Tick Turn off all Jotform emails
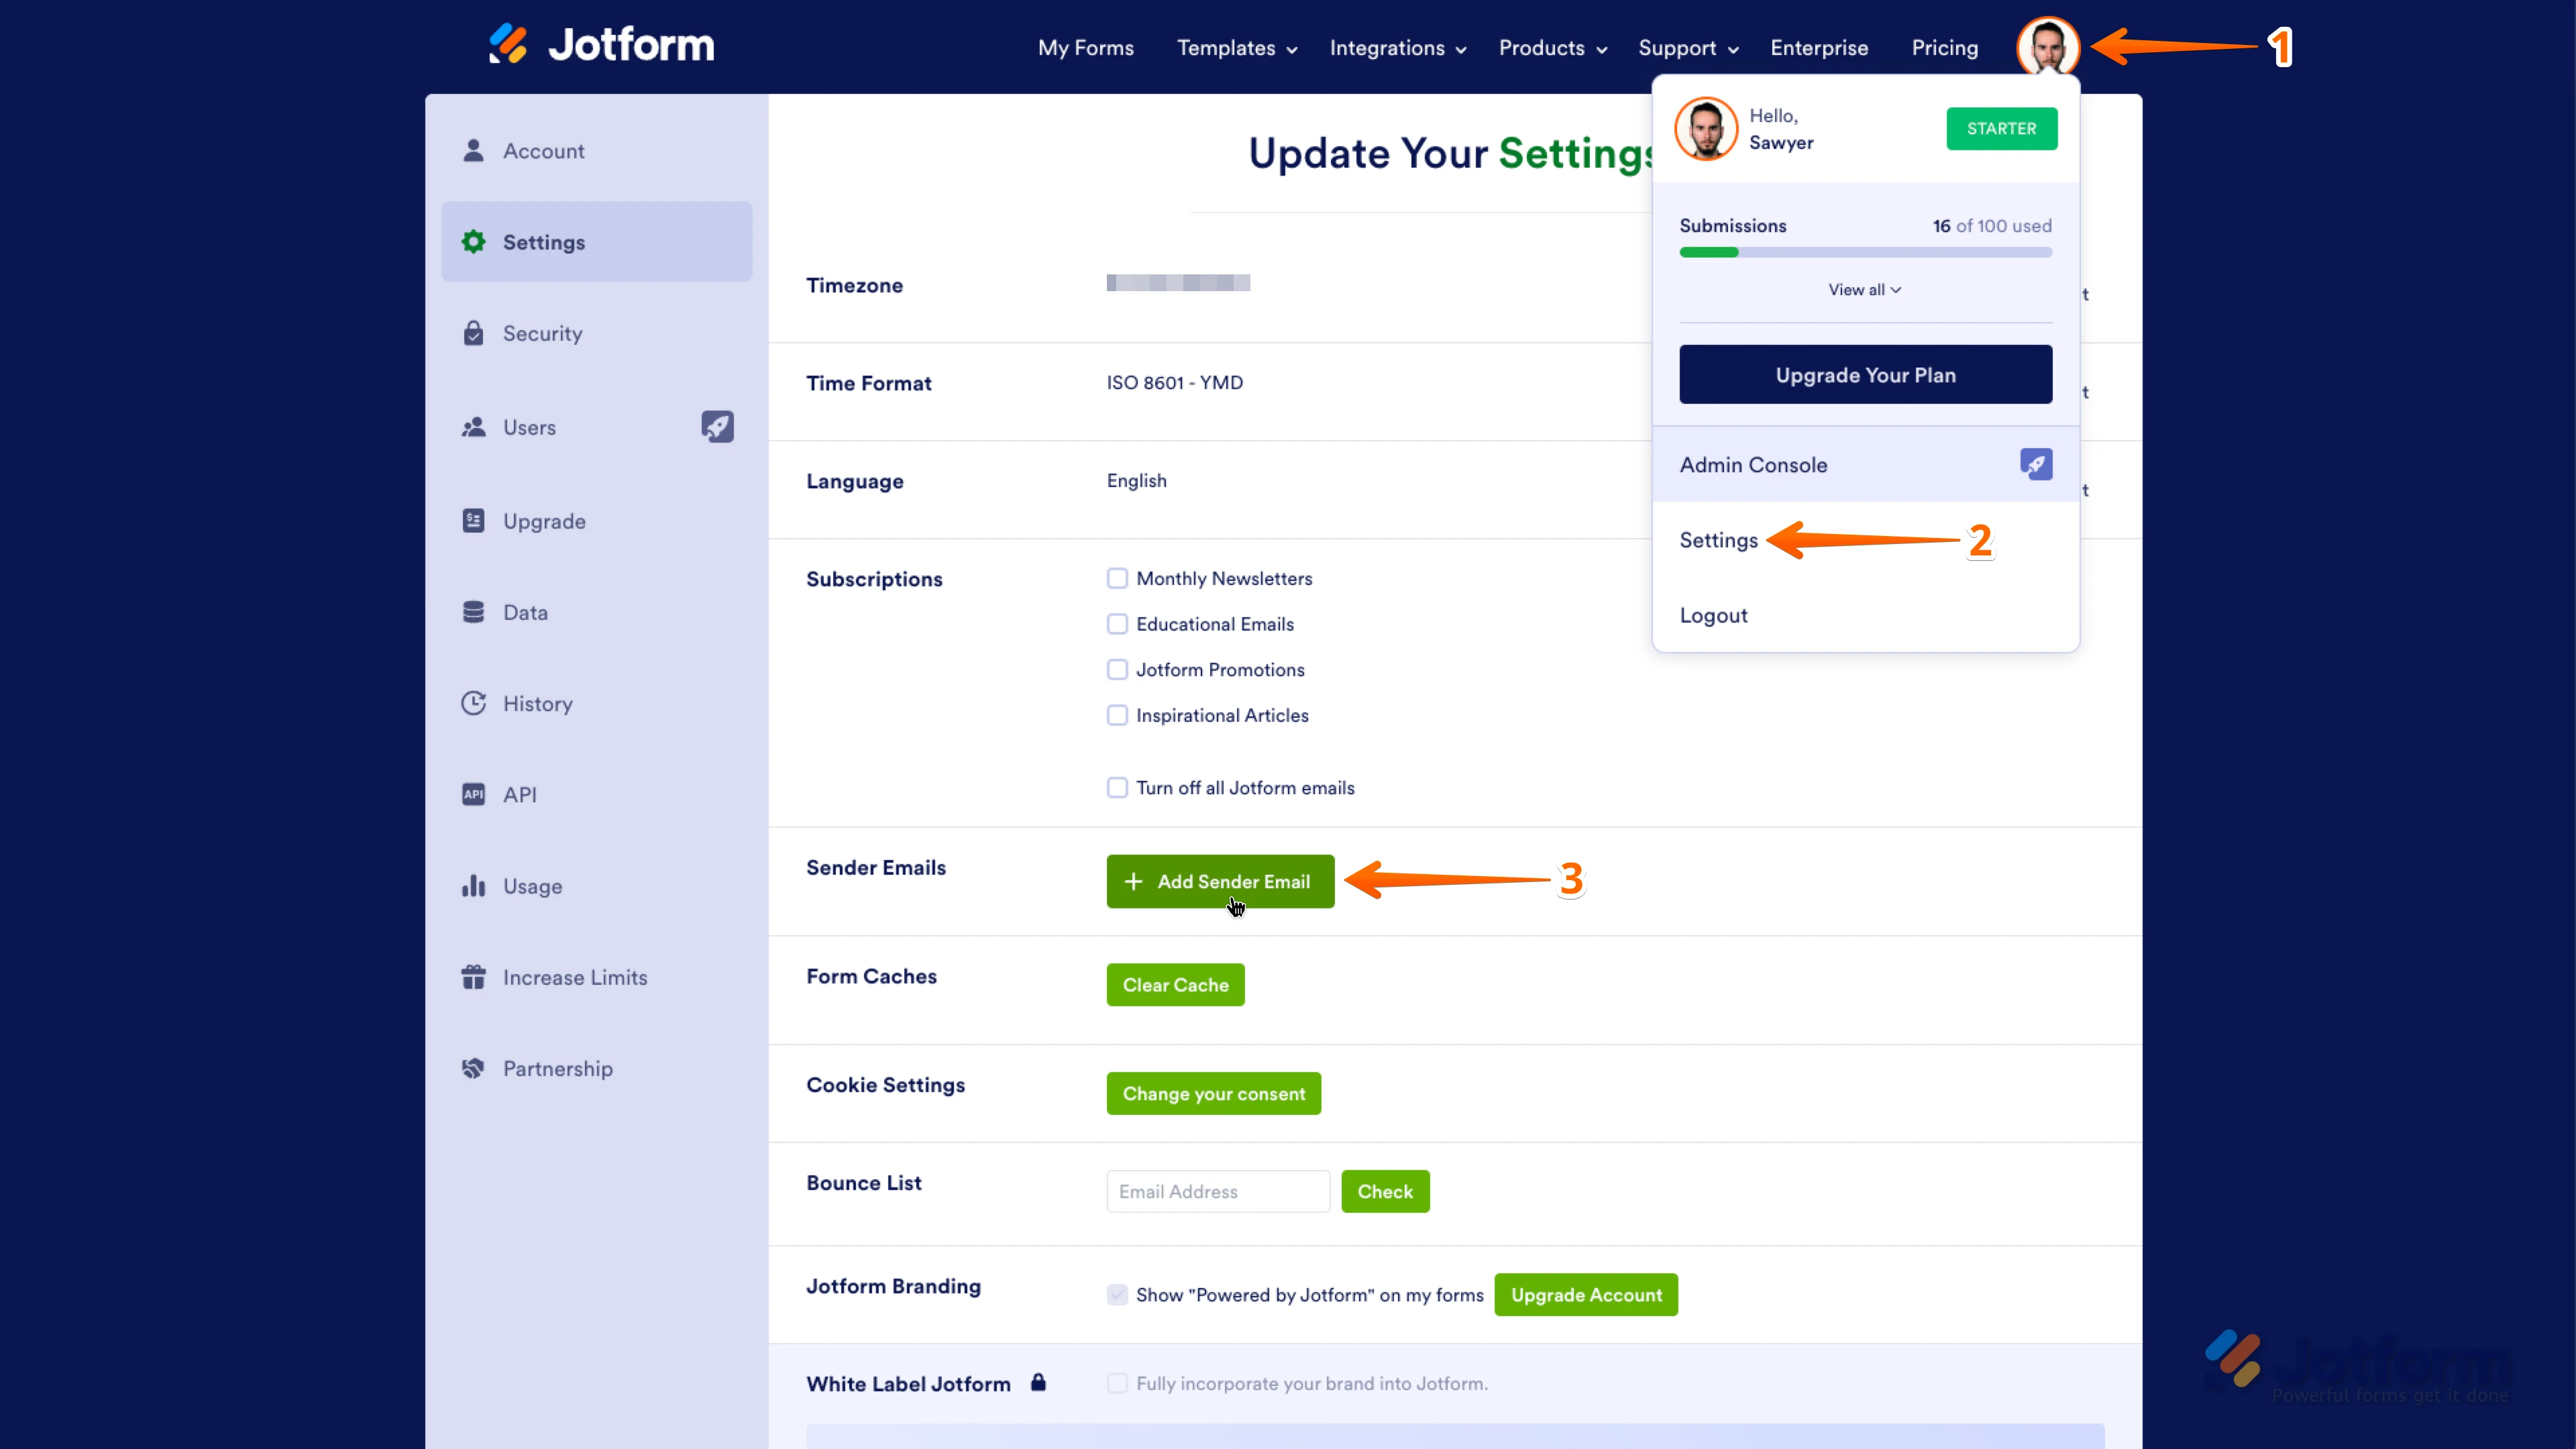This screenshot has height=1449, width=2576. pos(1117,787)
